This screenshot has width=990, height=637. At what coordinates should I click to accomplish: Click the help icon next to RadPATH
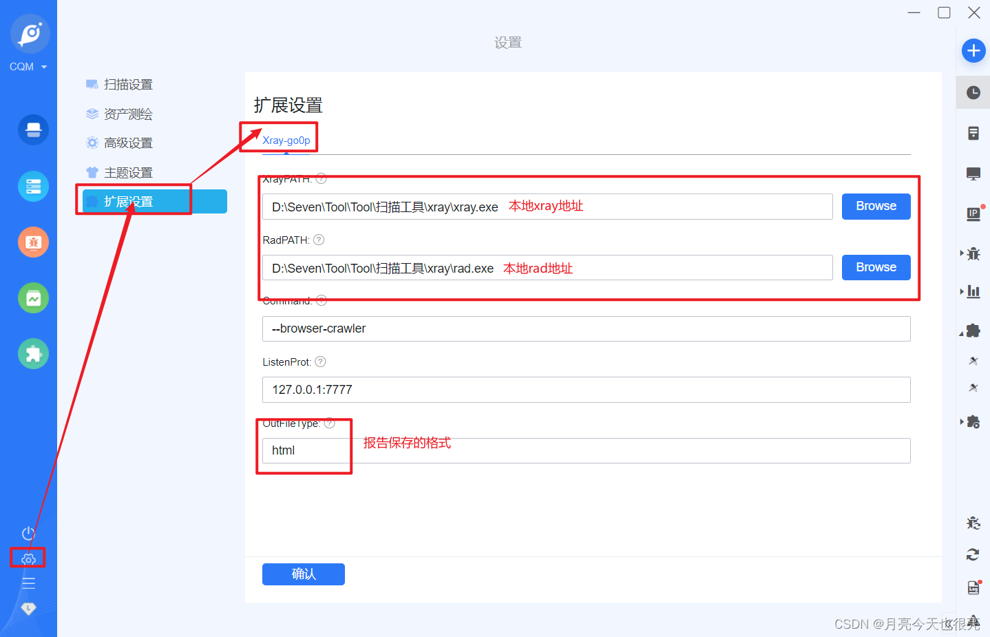[319, 240]
